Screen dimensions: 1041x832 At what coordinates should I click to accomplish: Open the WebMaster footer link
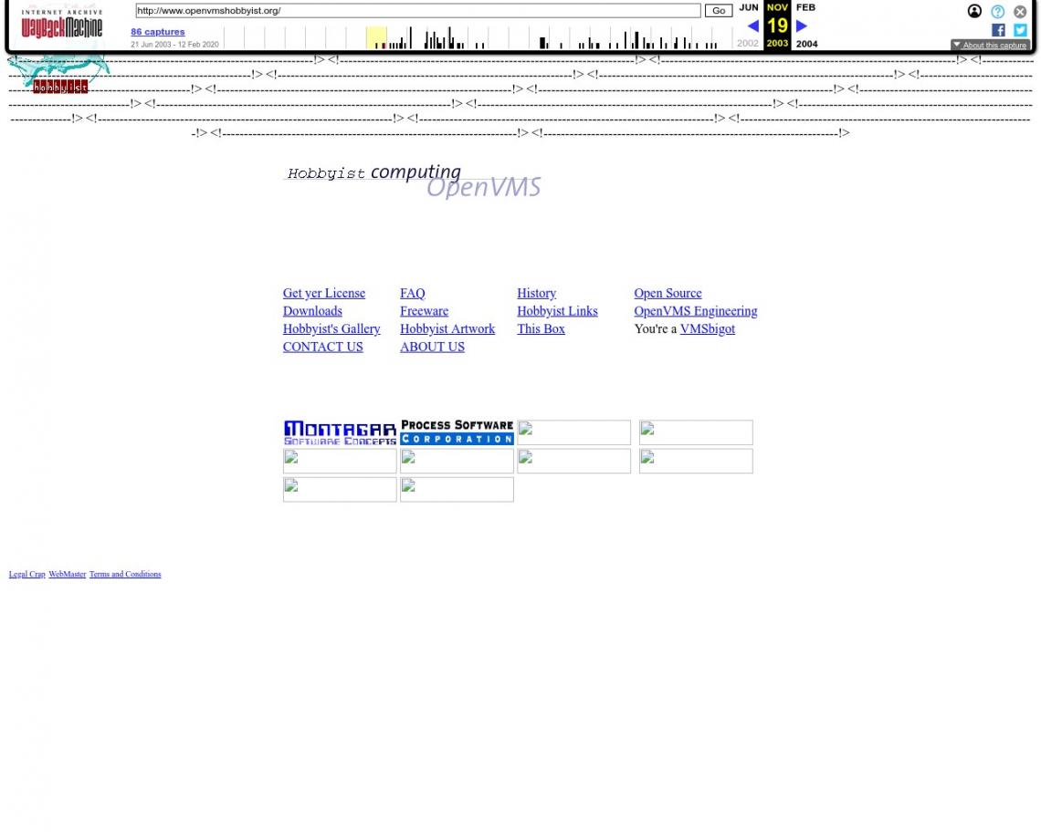pyautogui.click(x=67, y=575)
